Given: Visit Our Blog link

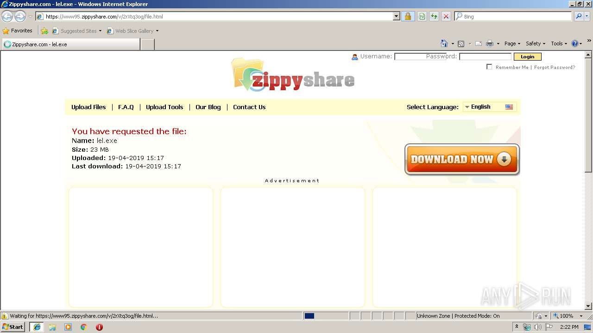Looking at the screenshot, I should (208, 107).
